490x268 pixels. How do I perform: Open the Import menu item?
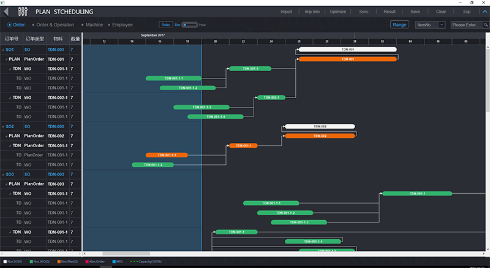click(286, 11)
